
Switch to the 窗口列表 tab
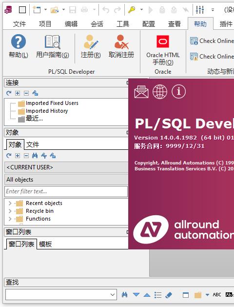(x=21, y=244)
